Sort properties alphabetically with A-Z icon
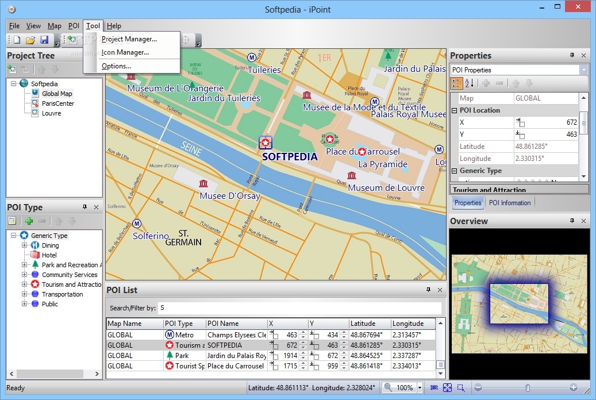 coord(470,83)
